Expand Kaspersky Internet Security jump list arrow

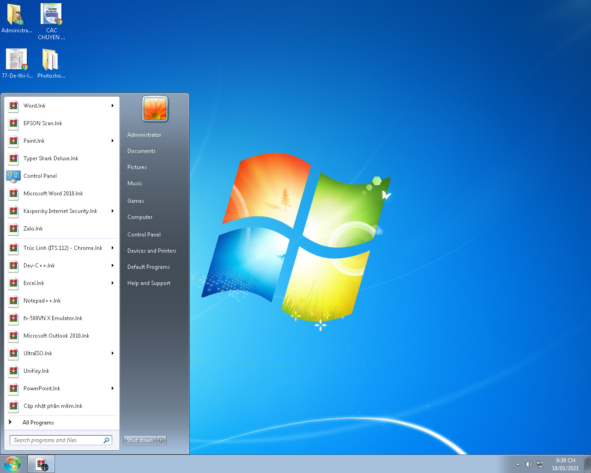click(113, 211)
